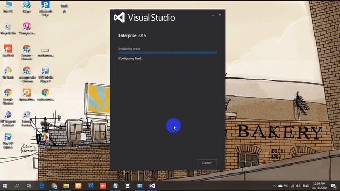Open the Action Center notifications icon
The image size is (340, 191).
334,186
